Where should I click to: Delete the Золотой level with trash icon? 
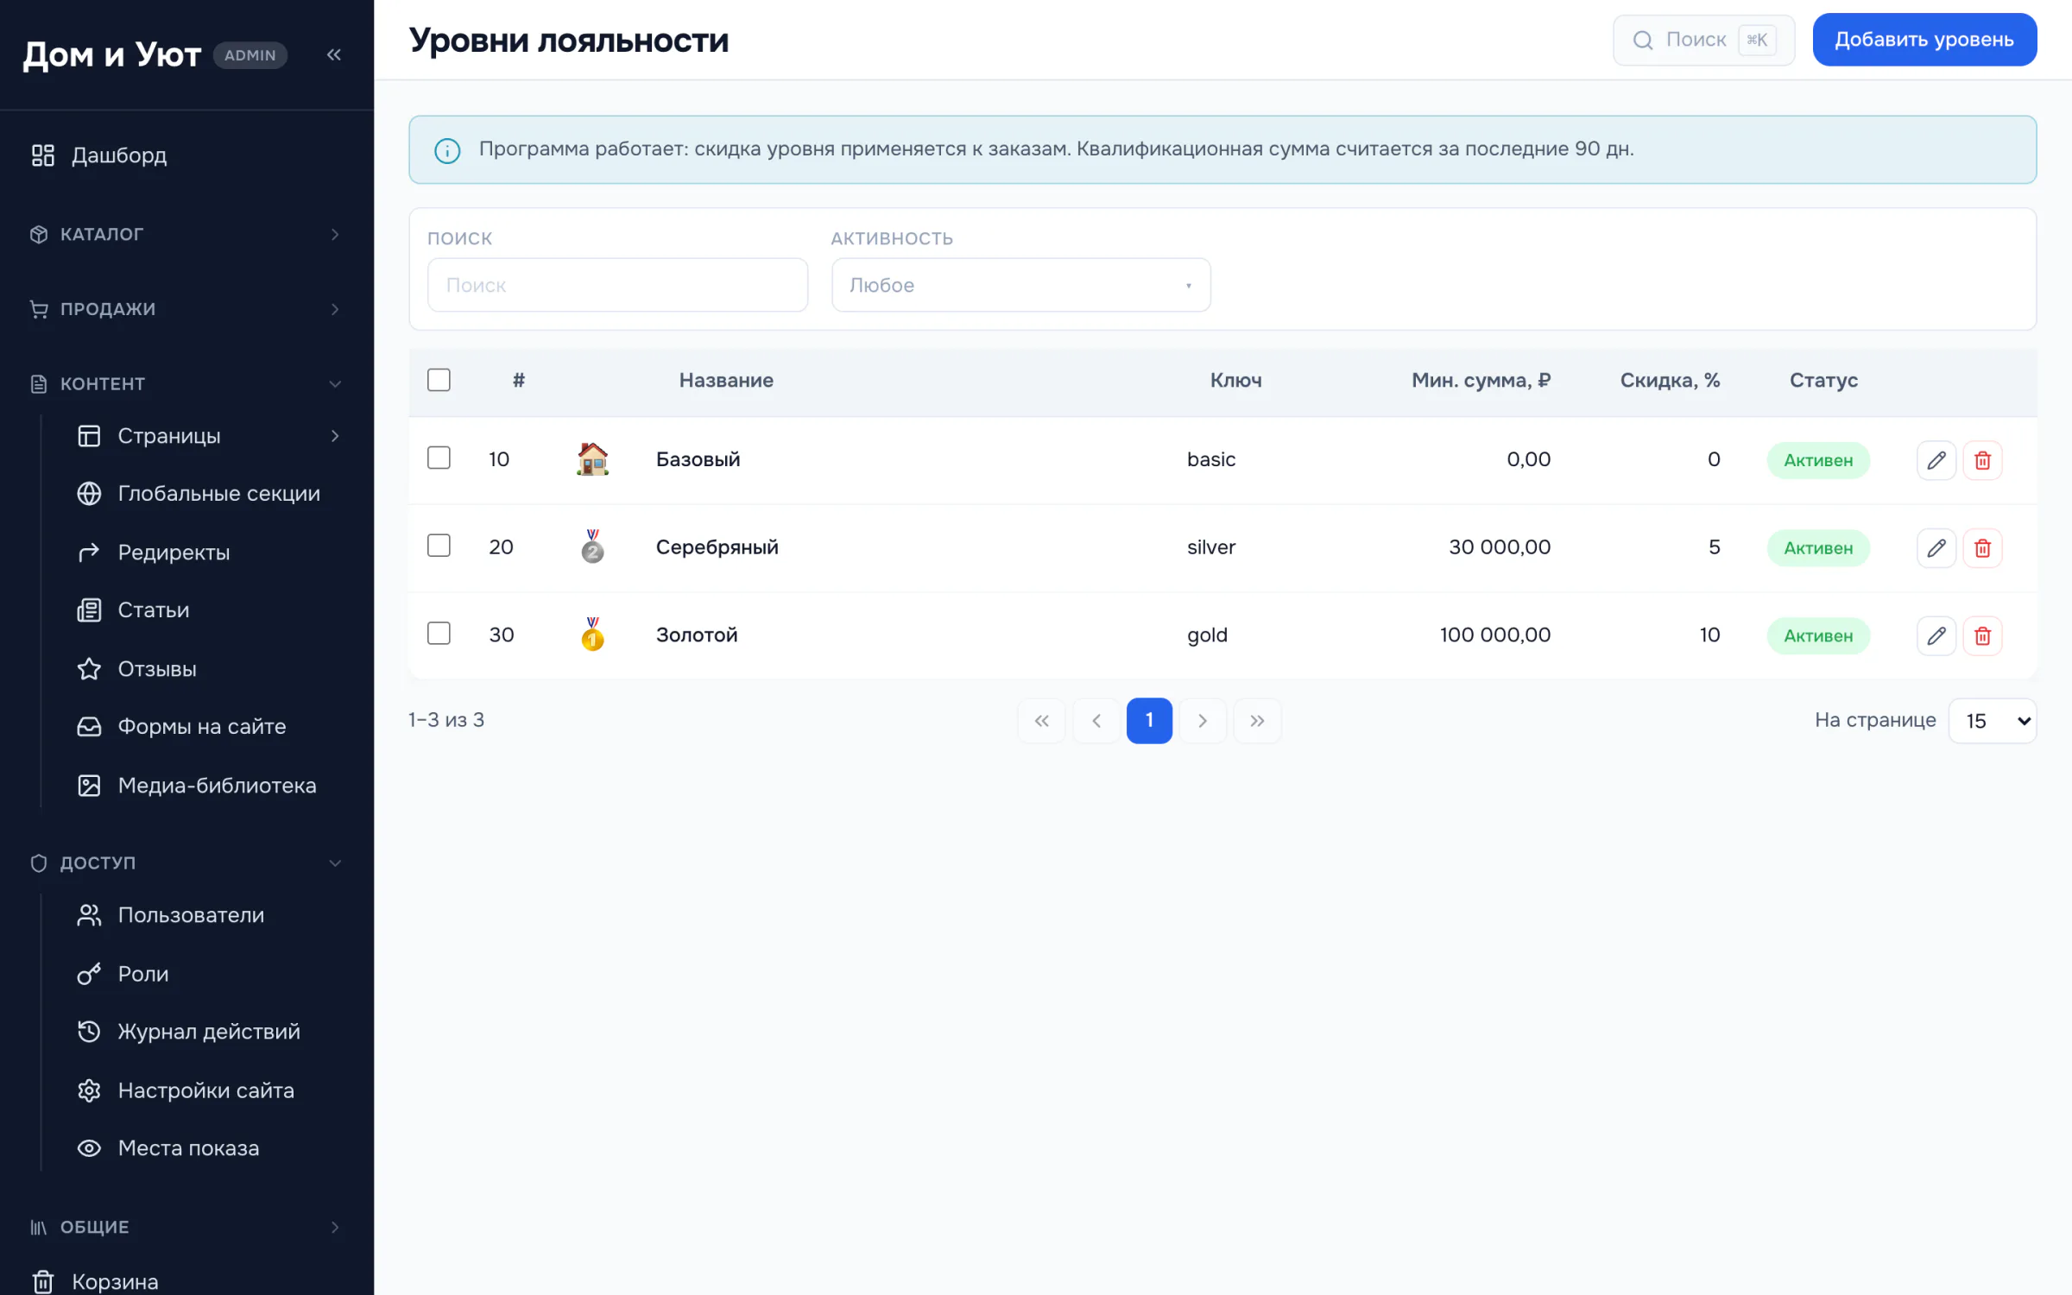coord(1982,636)
